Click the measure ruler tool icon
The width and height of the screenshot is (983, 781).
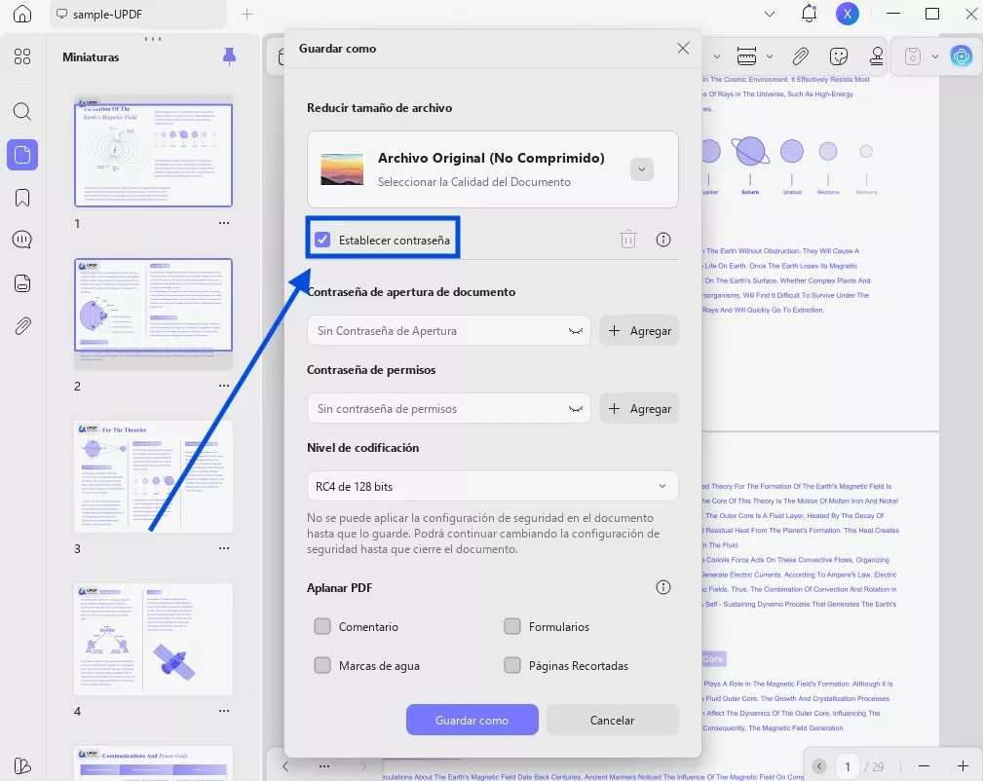click(746, 56)
